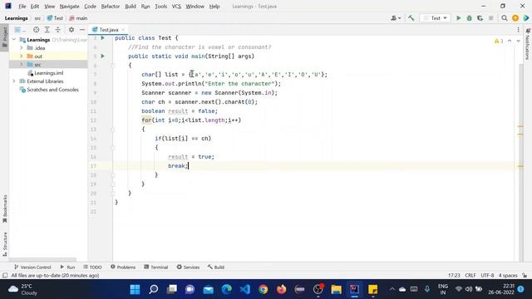This screenshot has width=532, height=299.
Task: Click run gutter arrow beside class Test
Action: (102, 38)
